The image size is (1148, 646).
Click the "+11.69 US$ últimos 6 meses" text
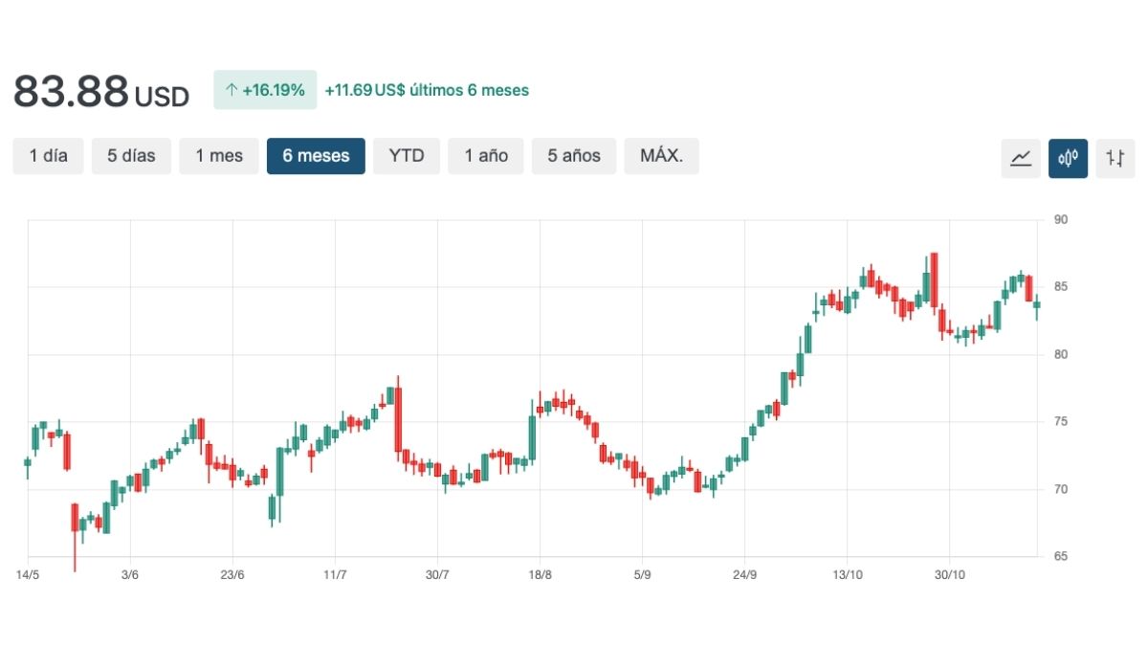[428, 90]
